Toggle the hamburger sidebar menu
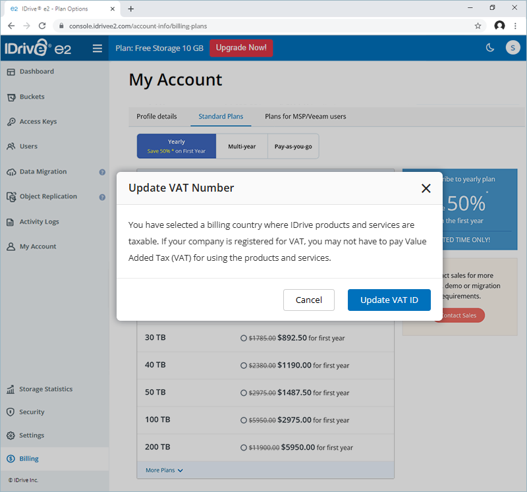 tap(97, 48)
